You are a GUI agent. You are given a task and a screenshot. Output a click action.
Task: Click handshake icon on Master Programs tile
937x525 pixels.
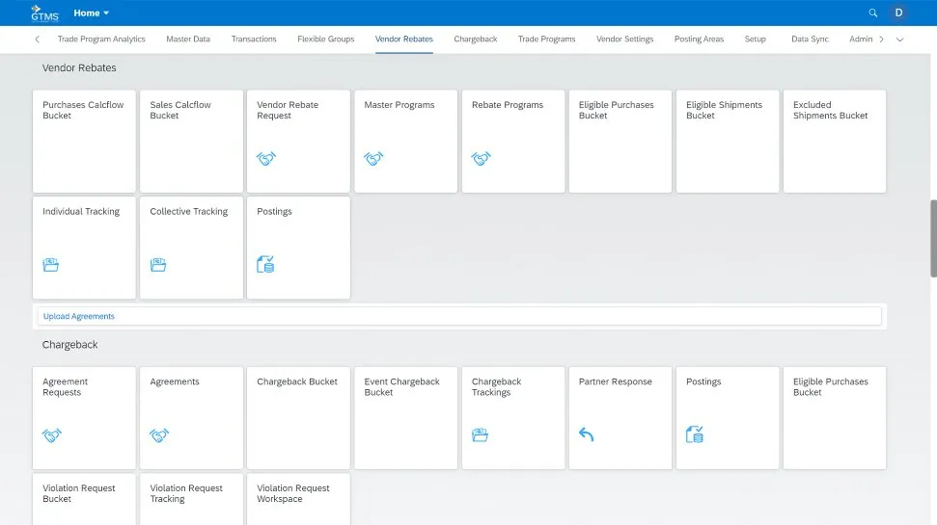373,158
